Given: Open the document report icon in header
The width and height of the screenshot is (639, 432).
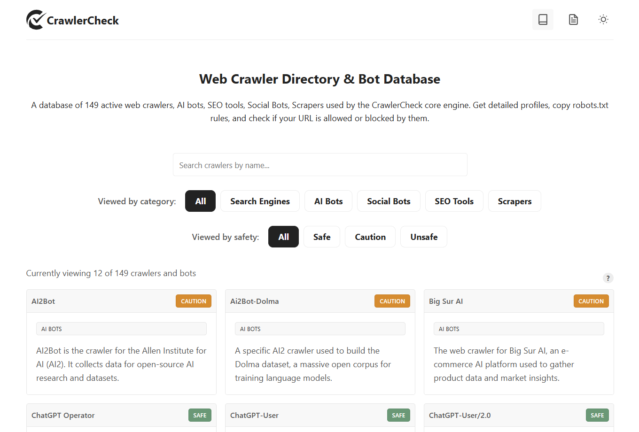Looking at the screenshot, I should pyautogui.click(x=573, y=19).
